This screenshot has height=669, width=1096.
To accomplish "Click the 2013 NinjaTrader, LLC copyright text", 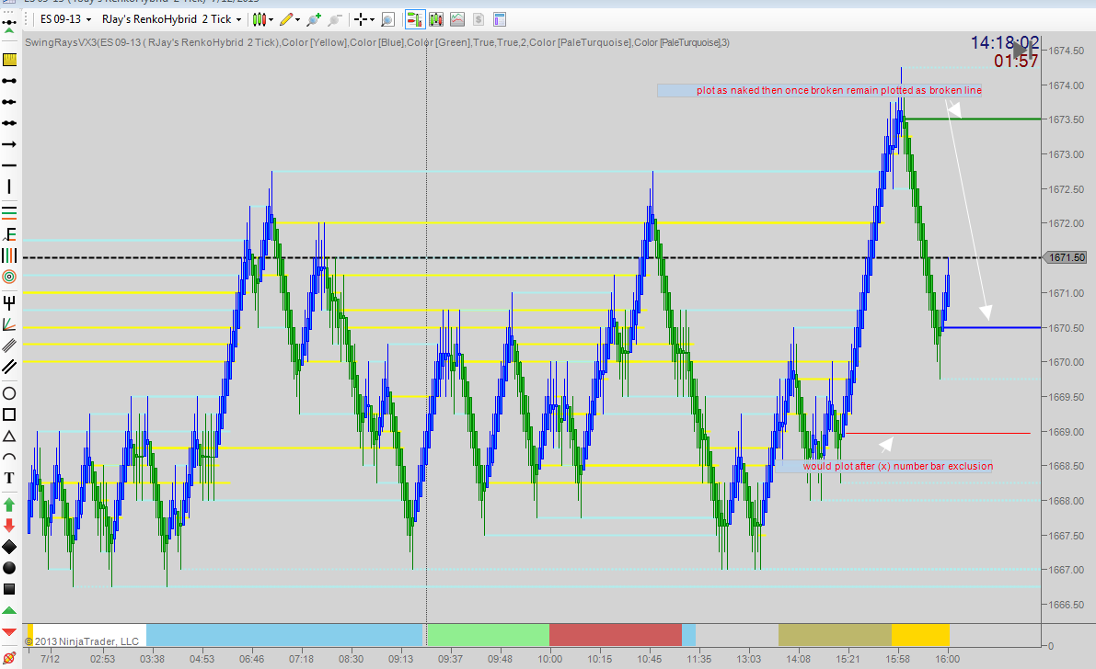I will click(x=82, y=641).
